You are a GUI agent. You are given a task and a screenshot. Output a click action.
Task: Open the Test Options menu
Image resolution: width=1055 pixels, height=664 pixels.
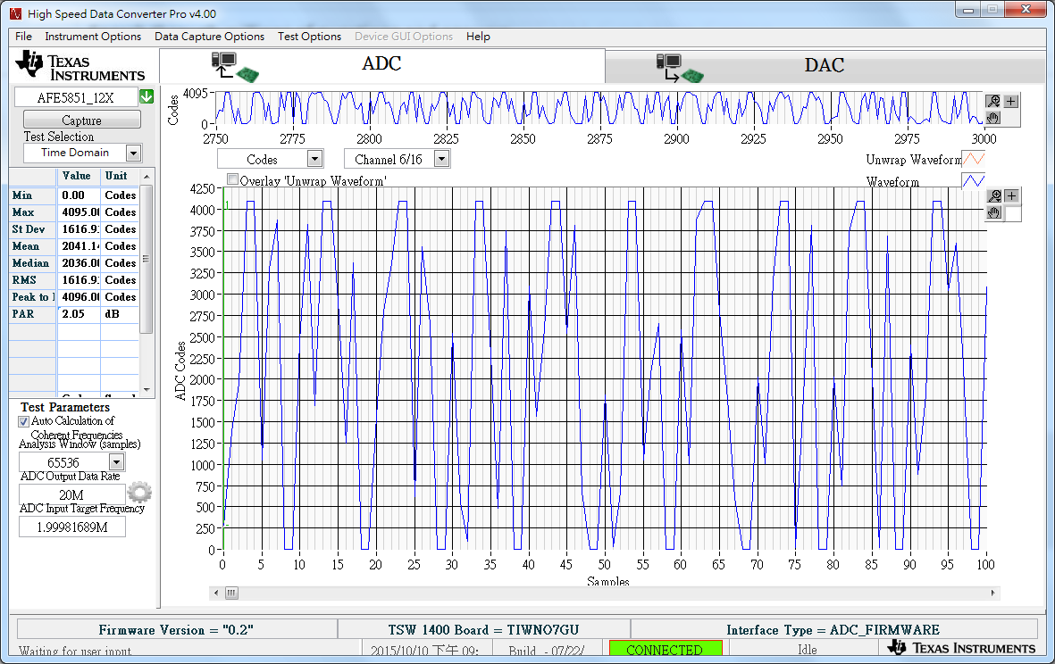[x=309, y=37]
